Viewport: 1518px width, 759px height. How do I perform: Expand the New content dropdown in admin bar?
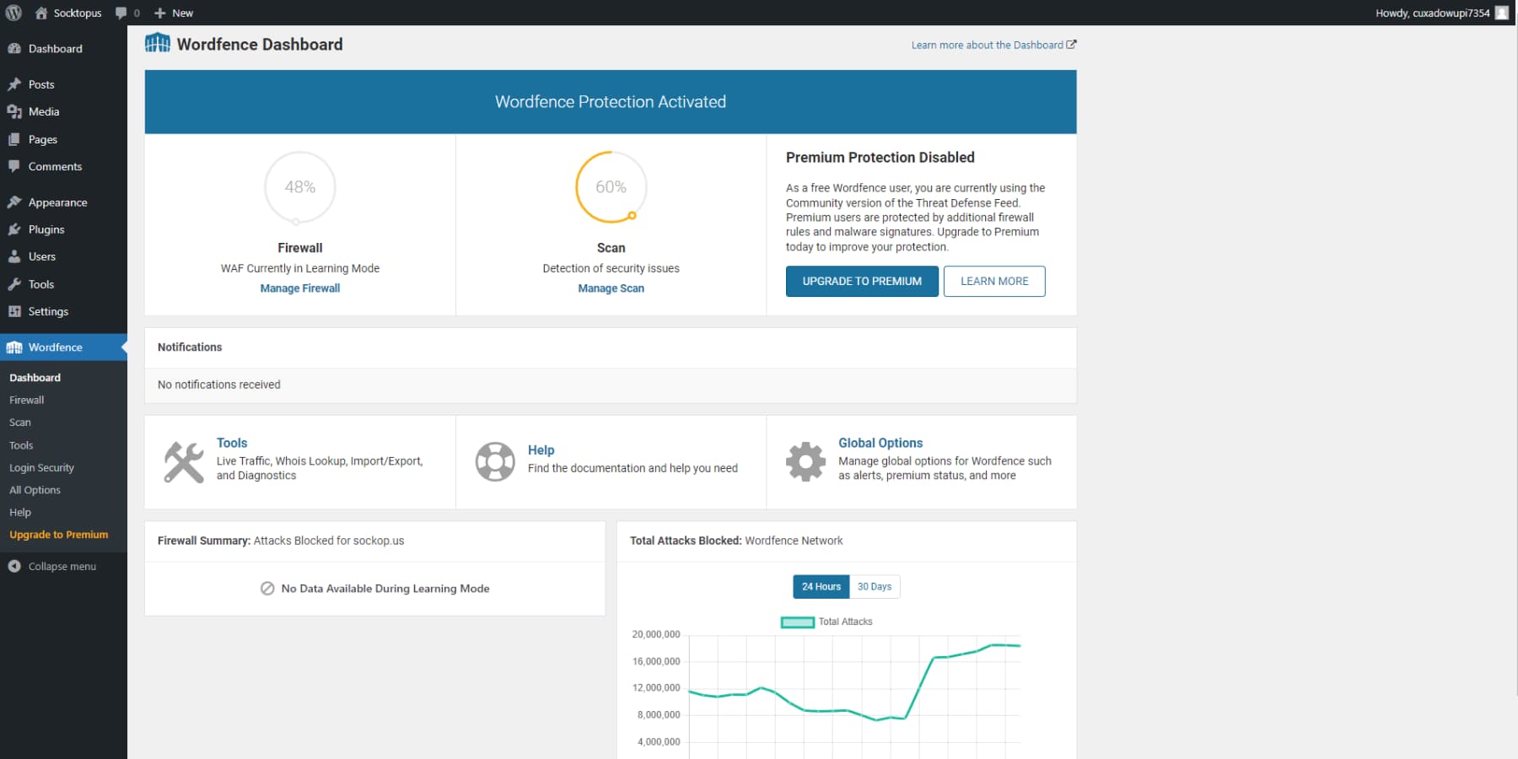click(173, 13)
